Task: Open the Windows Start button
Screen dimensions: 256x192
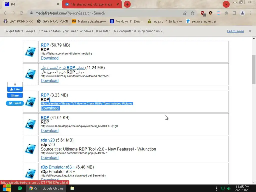Action: (7, 188)
